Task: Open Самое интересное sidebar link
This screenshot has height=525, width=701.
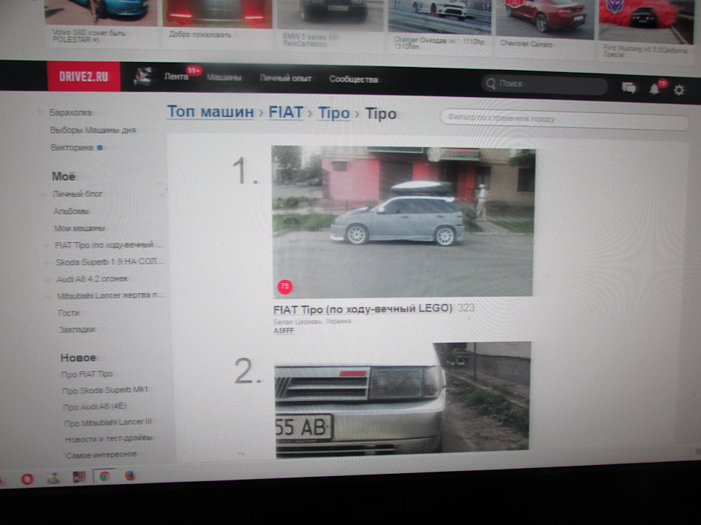Action: click(x=101, y=455)
